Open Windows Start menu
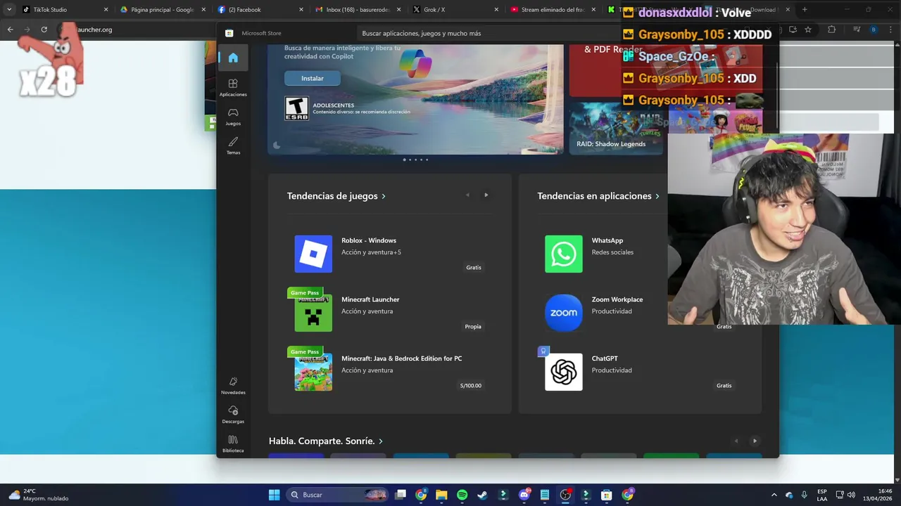This screenshot has height=506, width=901. 274,495
